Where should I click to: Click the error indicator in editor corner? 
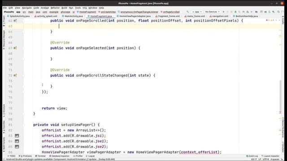[267, 20]
